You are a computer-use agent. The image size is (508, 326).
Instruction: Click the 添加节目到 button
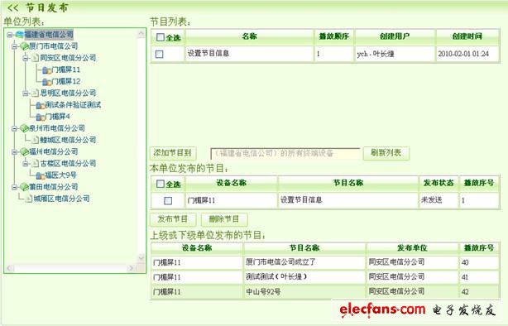pos(173,153)
